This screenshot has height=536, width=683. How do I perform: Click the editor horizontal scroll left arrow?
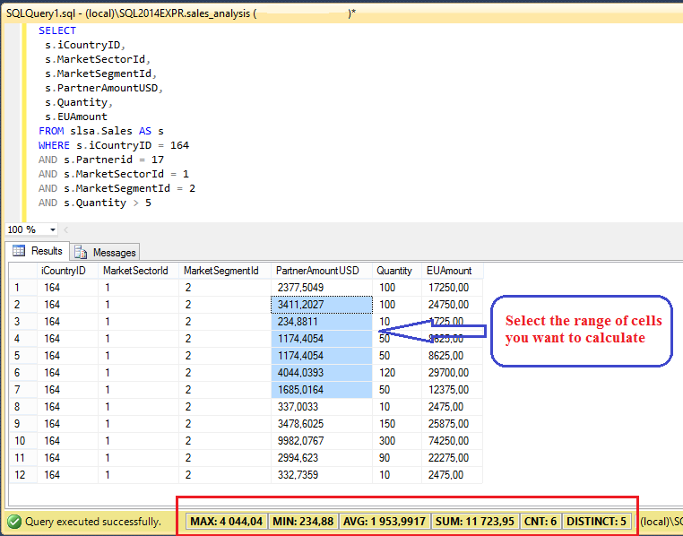pos(66,229)
